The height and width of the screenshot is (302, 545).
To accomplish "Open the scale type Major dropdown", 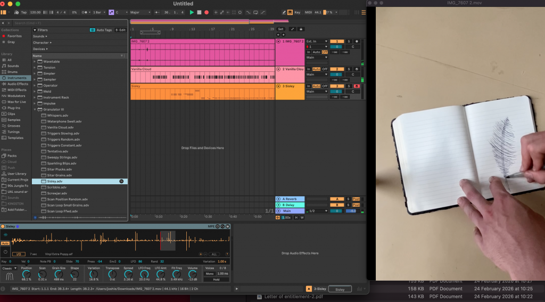I will pos(140,12).
